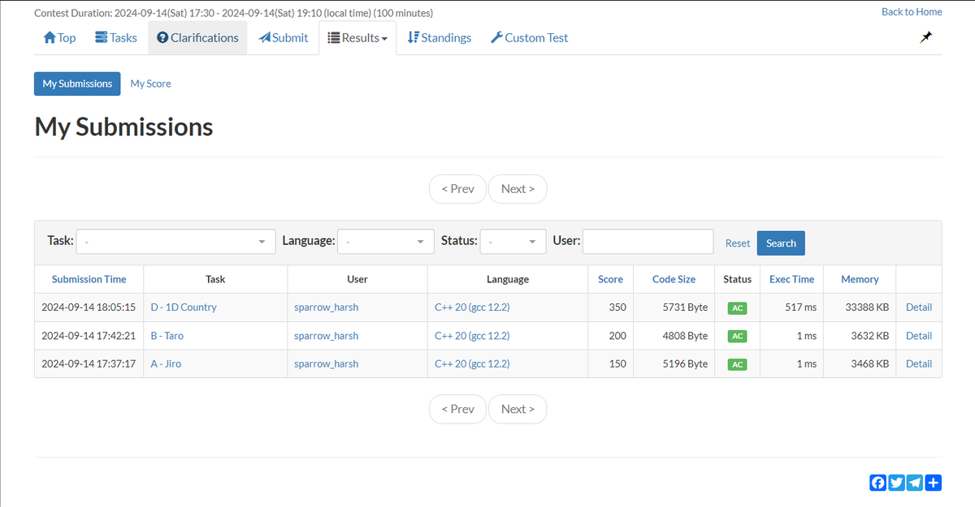The width and height of the screenshot is (975, 507).
Task: Click AC status badge for D - 1D Country
Action: coord(737,308)
